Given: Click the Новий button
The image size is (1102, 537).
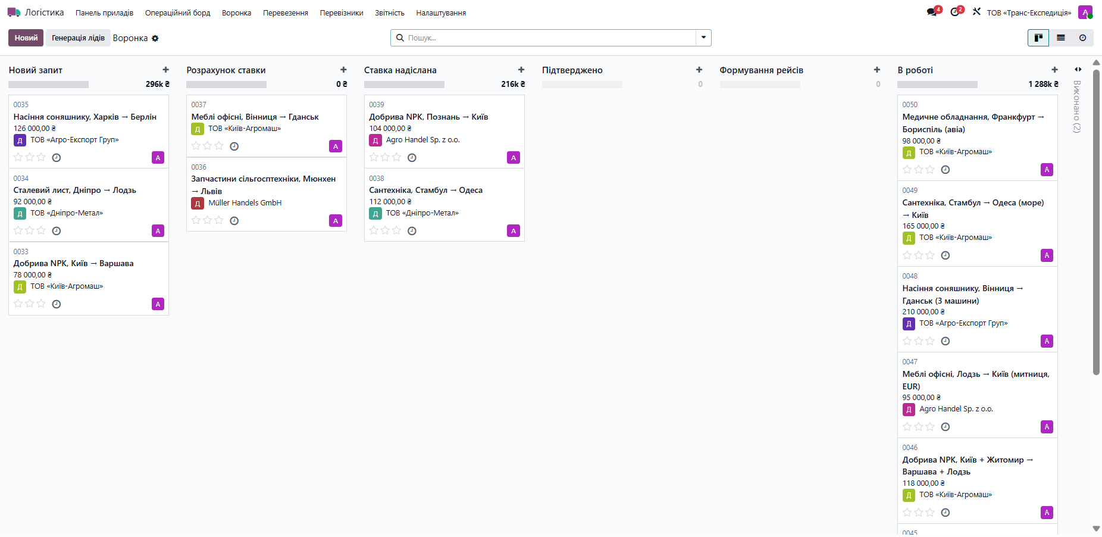Looking at the screenshot, I should pyautogui.click(x=26, y=38).
